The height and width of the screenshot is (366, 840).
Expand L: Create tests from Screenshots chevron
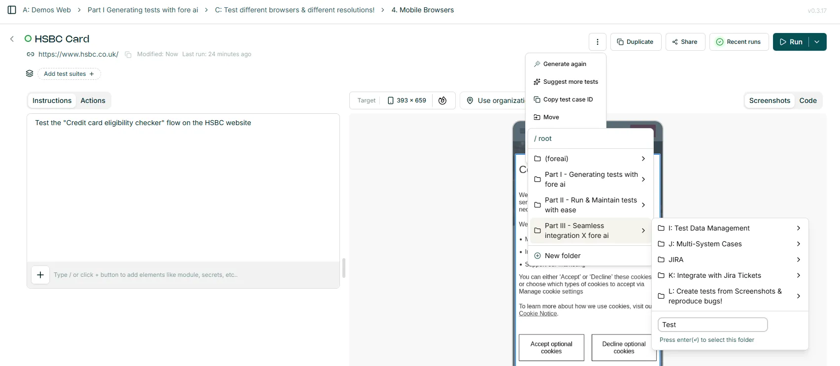tap(799, 296)
